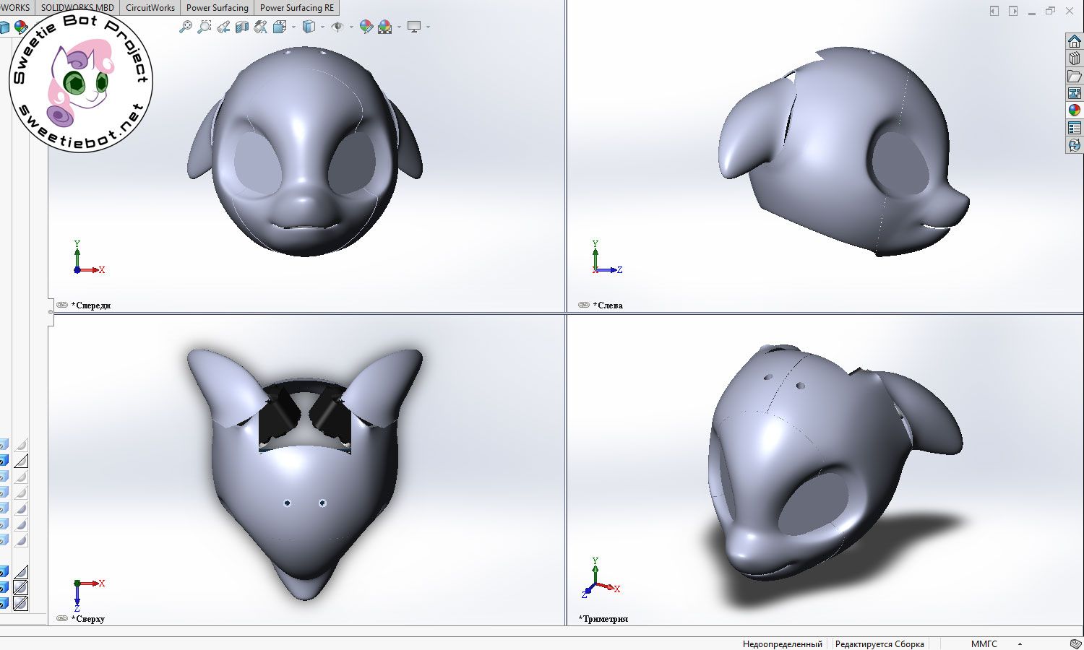Screen dimensions: 1084x650
Task: Open the ММГС unit system selector
Action: [x=984, y=643]
